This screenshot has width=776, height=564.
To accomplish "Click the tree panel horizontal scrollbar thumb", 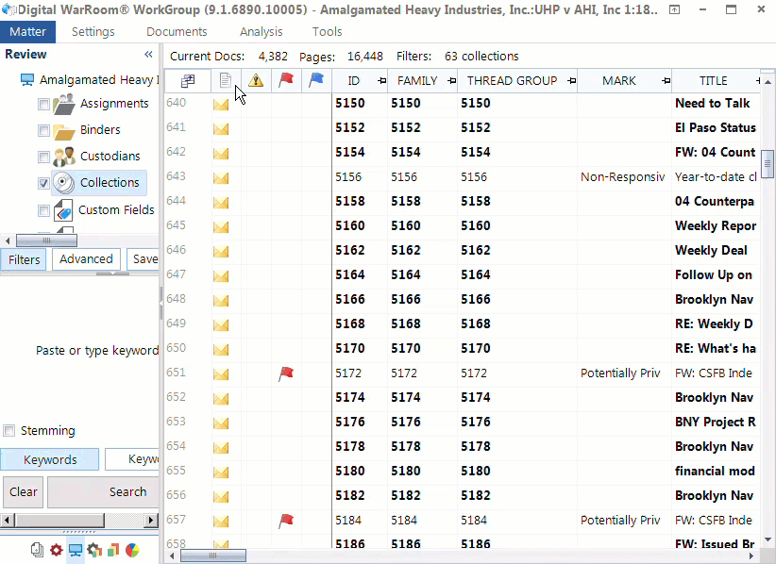I will pyautogui.click(x=46, y=241).
